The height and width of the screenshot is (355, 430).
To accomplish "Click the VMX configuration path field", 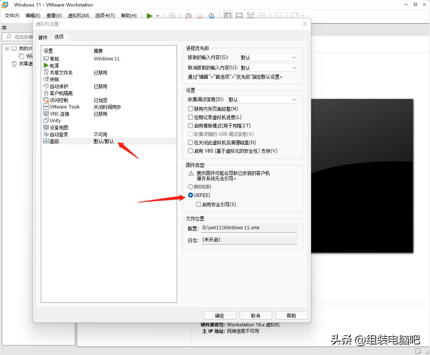I will tap(249, 228).
